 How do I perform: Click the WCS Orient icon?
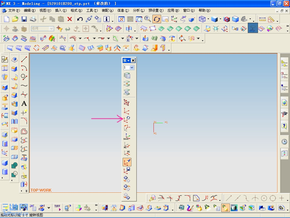tap(127, 128)
